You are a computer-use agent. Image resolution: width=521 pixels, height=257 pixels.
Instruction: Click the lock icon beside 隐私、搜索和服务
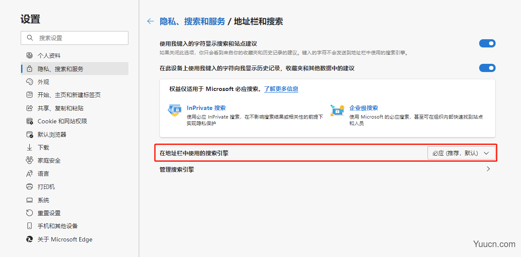click(x=29, y=69)
